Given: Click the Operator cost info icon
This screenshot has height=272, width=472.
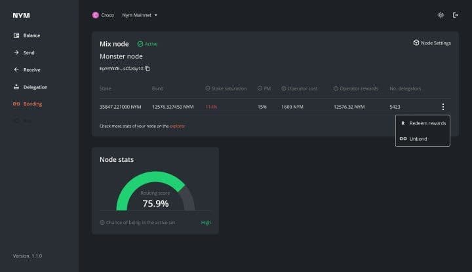Looking at the screenshot, I should pos(284,88).
